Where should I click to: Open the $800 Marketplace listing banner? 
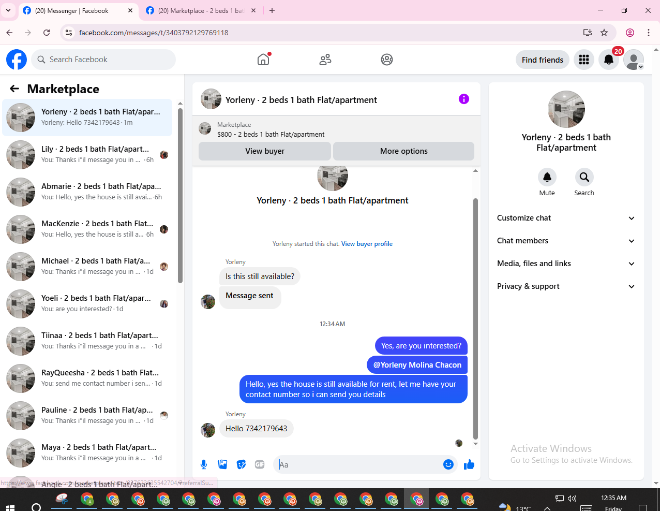(x=336, y=129)
